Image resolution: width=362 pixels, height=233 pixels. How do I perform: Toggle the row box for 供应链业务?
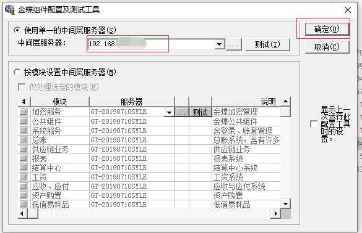tap(24, 149)
